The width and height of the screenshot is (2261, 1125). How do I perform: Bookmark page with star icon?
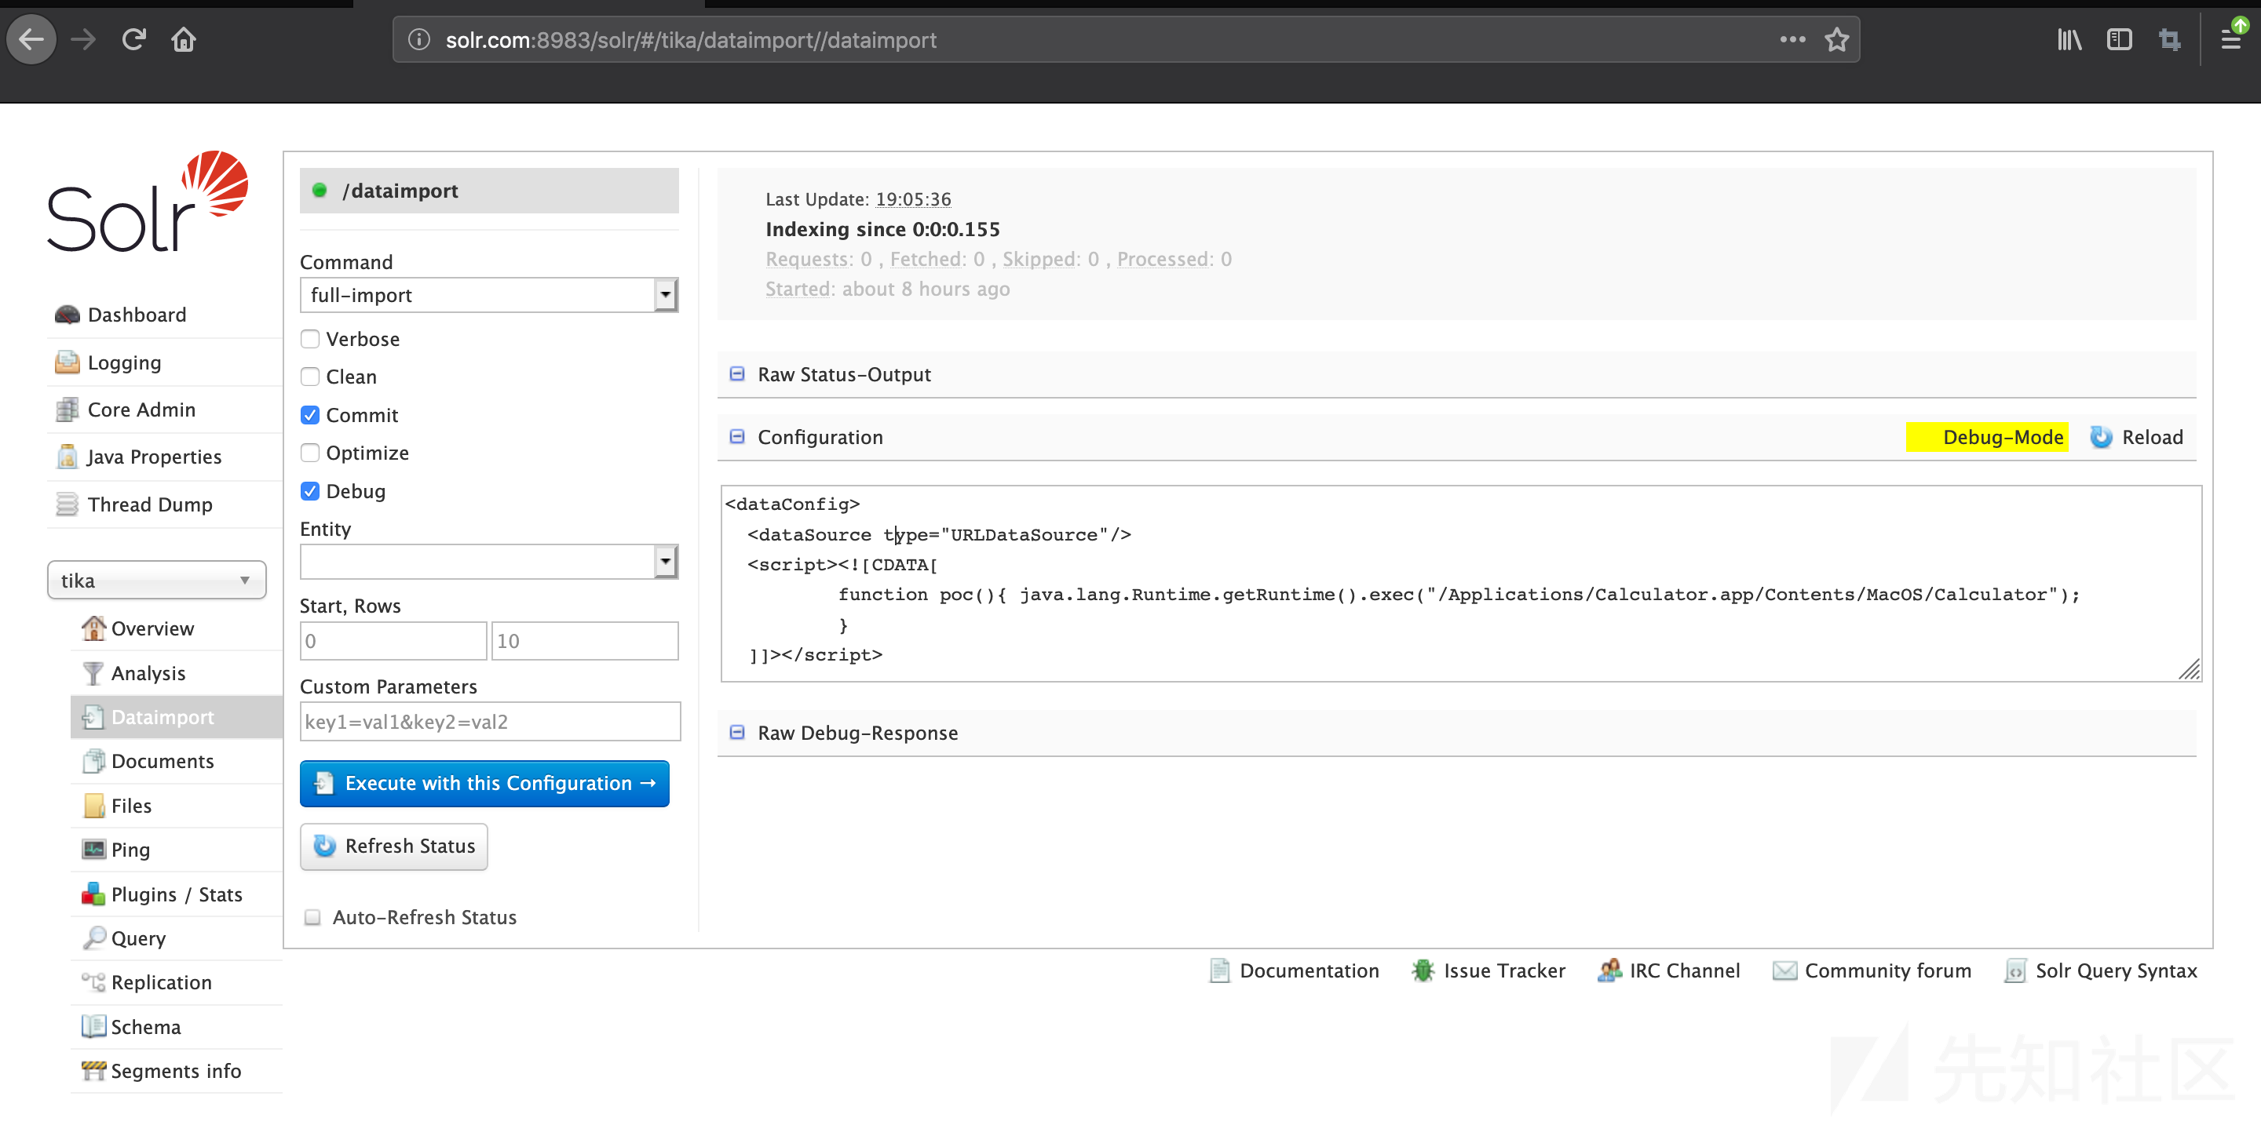pyautogui.click(x=1836, y=39)
